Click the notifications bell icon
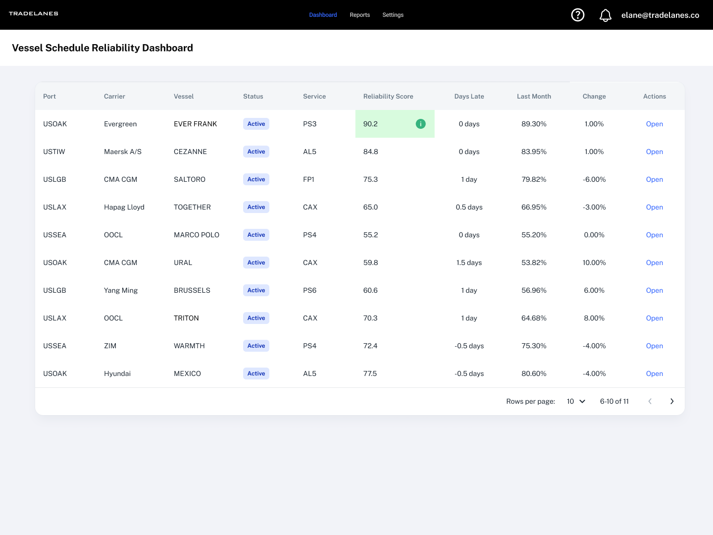This screenshot has width=713, height=535. coord(605,15)
